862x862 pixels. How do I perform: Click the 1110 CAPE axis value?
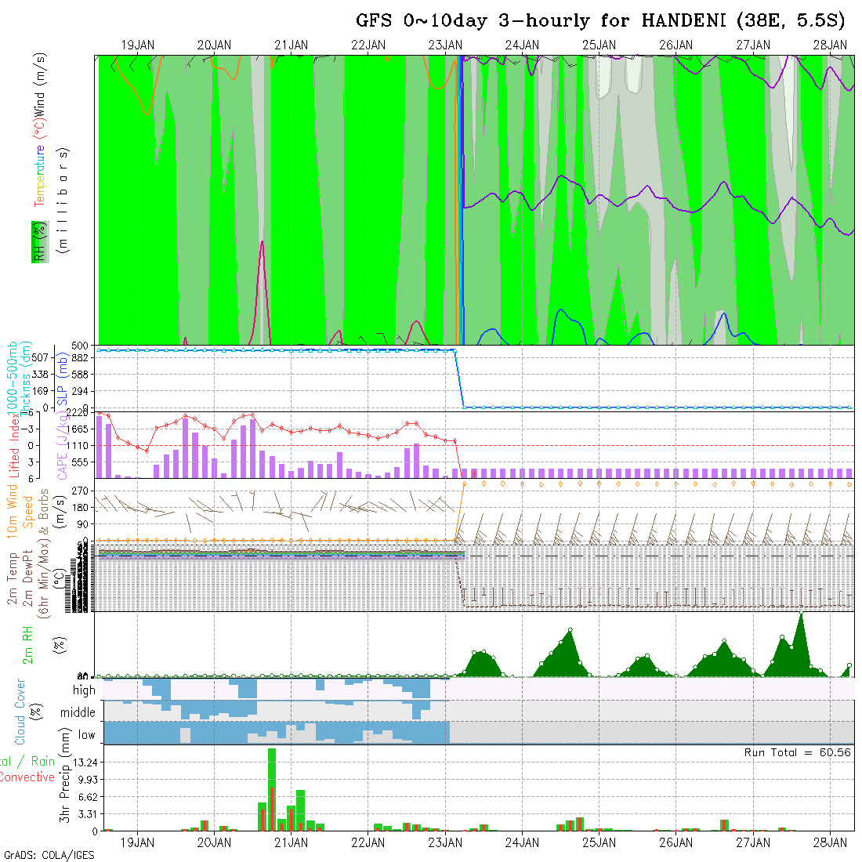[x=78, y=446]
